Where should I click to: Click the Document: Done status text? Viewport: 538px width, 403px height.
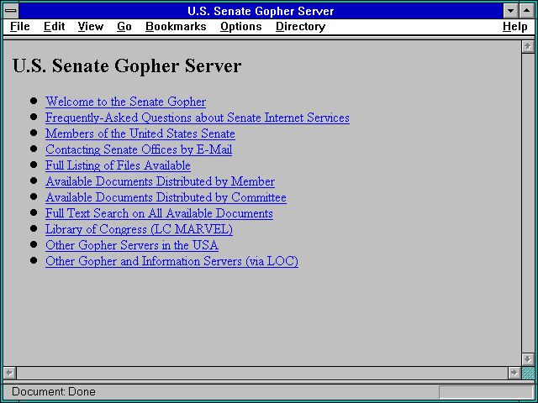click(54, 392)
